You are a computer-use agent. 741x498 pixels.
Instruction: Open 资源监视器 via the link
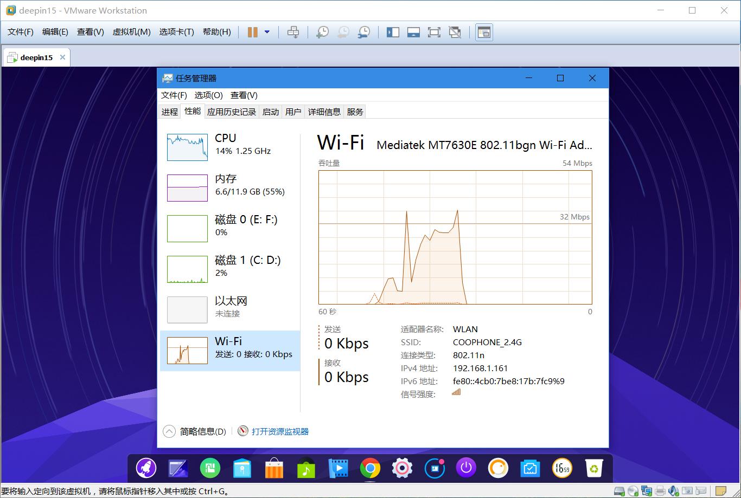coord(280,431)
